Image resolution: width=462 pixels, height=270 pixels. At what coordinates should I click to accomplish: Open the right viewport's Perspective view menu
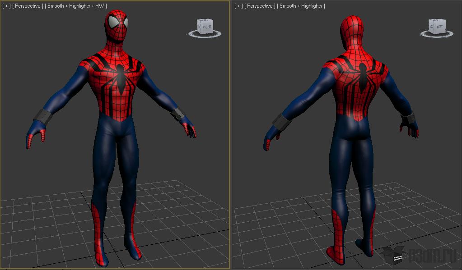point(260,6)
